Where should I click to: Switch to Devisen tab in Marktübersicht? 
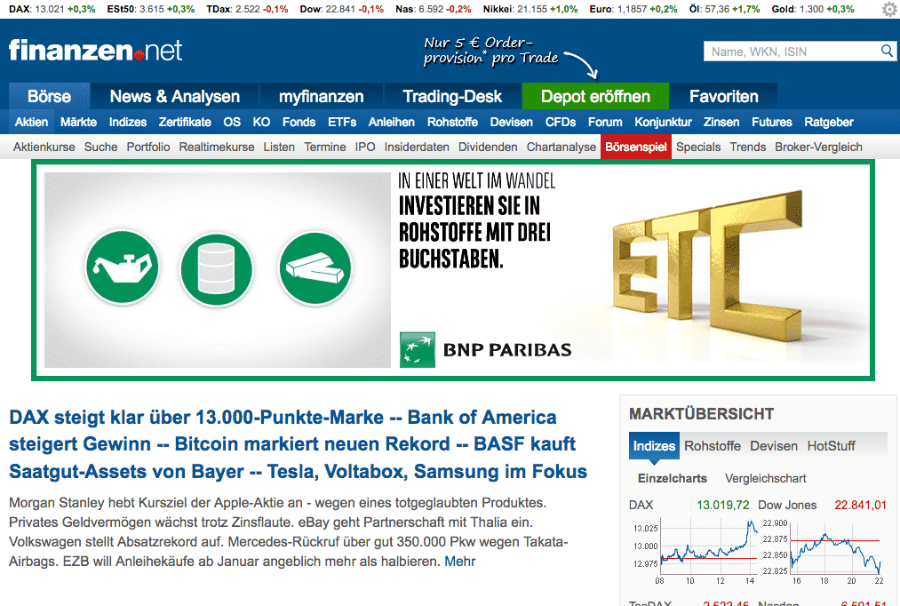coord(774,446)
